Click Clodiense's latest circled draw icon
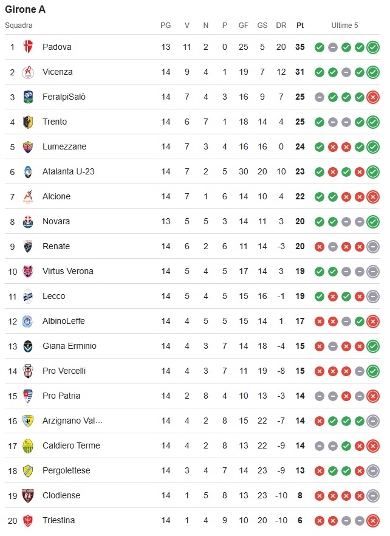 (373, 496)
